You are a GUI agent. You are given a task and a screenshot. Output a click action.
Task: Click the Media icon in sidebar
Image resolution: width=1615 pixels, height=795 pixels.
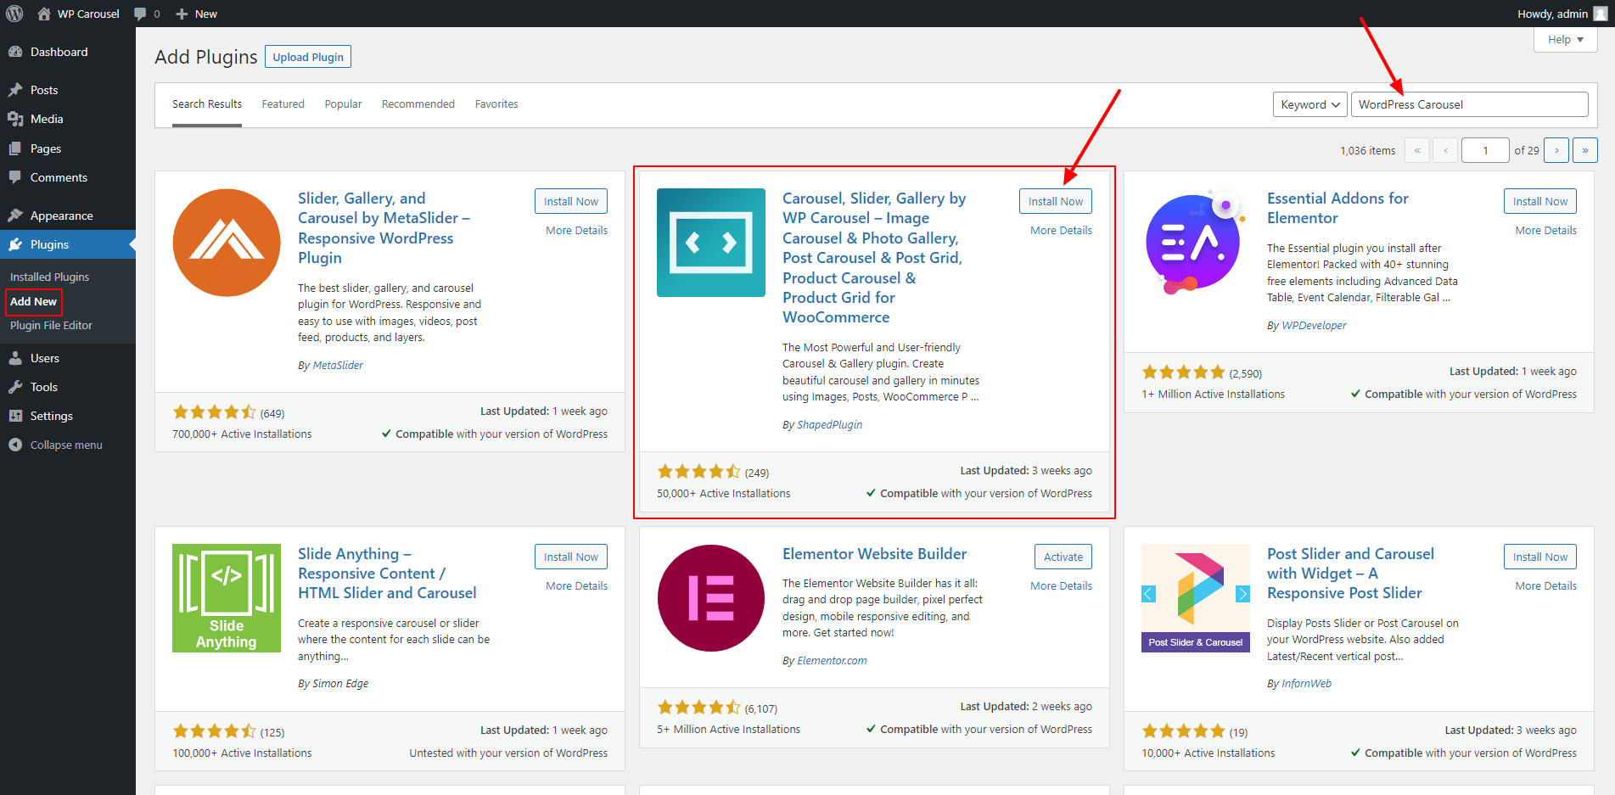tap(15, 119)
